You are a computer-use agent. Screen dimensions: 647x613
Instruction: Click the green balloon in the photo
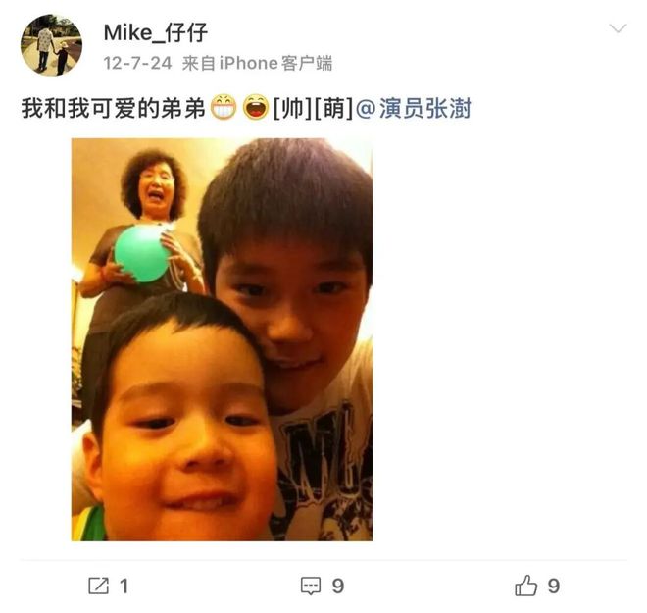tap(141, 253)
